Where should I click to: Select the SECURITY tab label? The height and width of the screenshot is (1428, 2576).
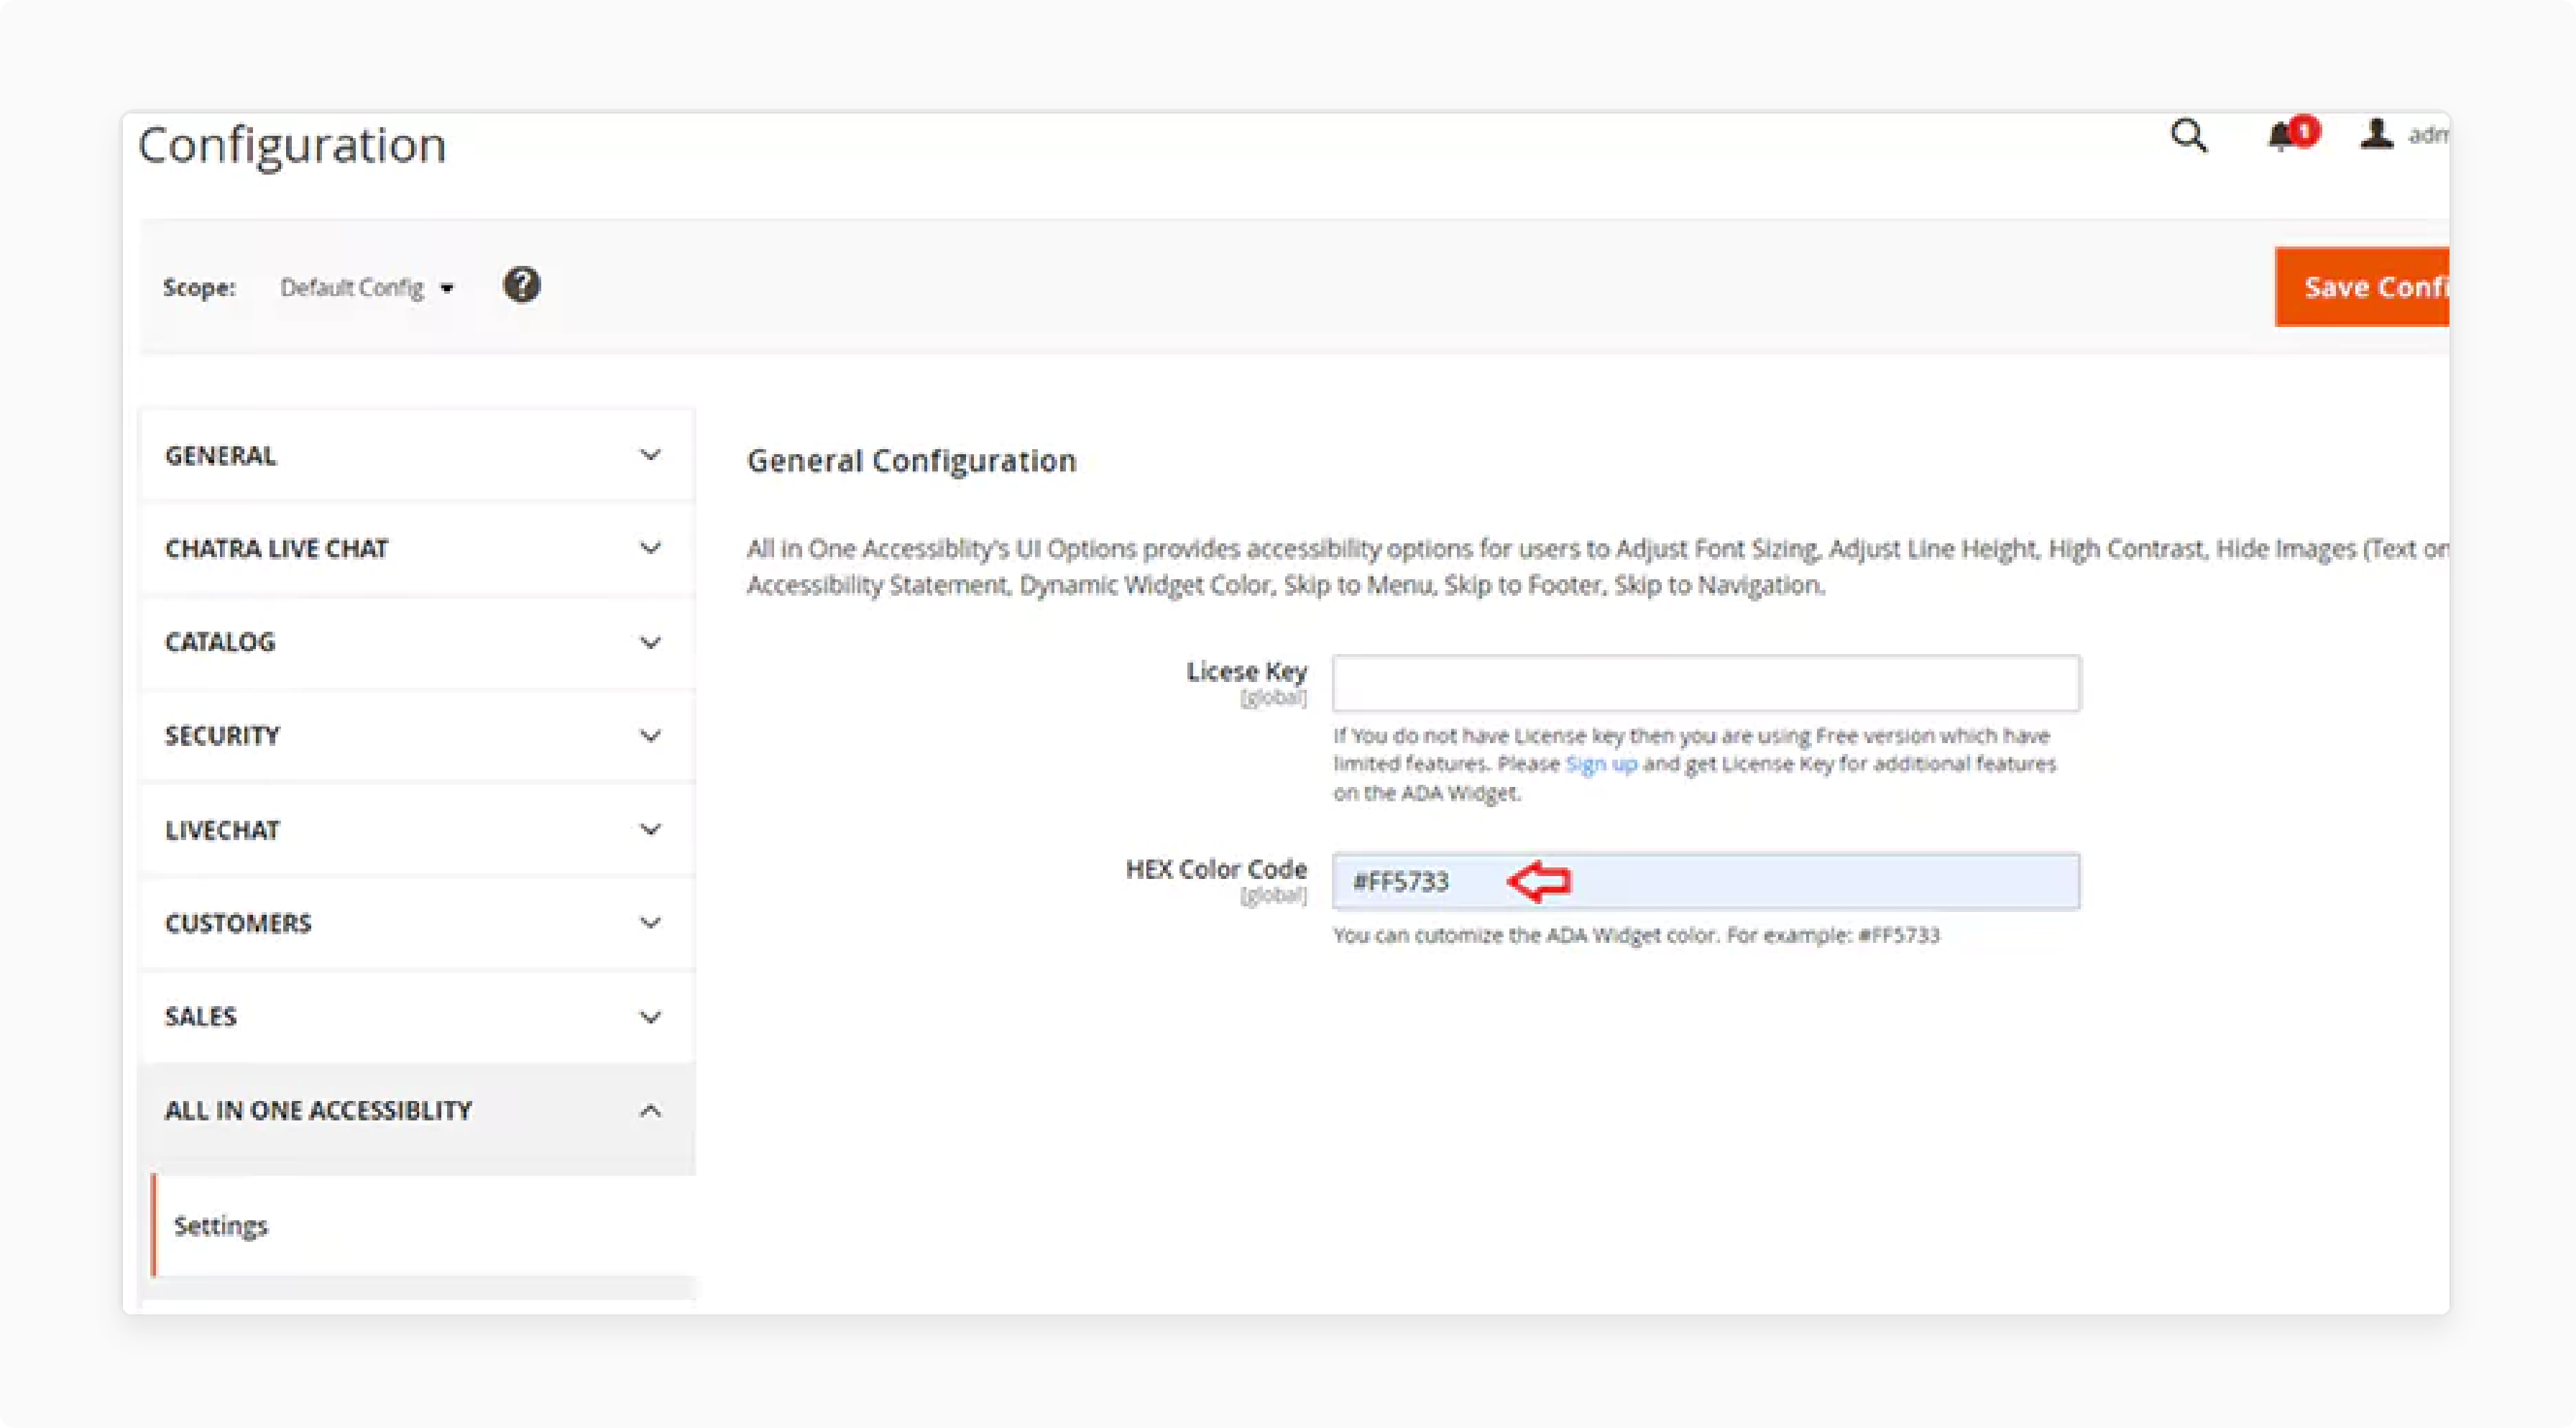coord(222,736)
